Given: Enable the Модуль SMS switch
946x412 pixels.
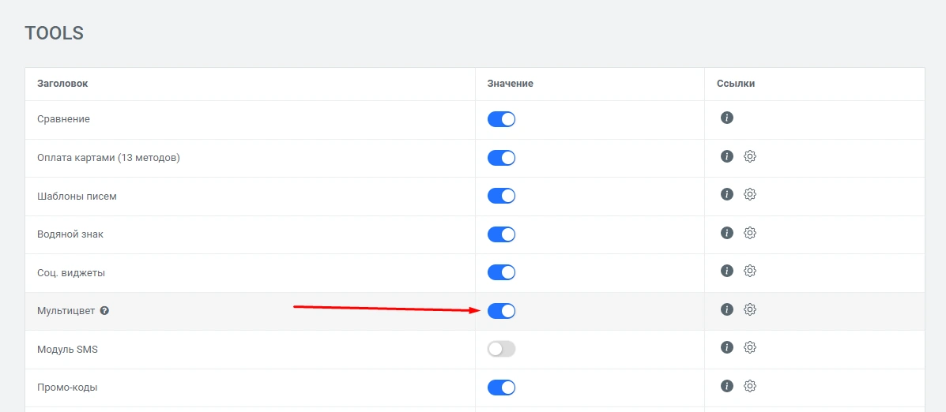Looking at the screenshot, I should (x=501, y=349).
